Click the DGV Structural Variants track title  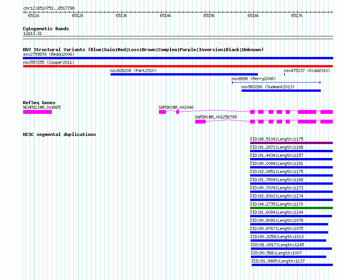tap(143, 50)
